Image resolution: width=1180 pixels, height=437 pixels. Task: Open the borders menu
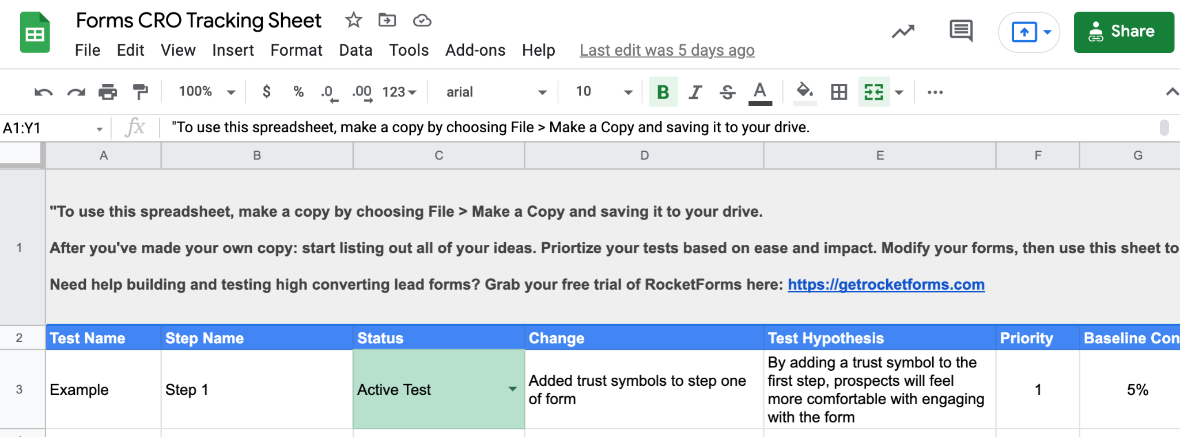coord(838,92)
